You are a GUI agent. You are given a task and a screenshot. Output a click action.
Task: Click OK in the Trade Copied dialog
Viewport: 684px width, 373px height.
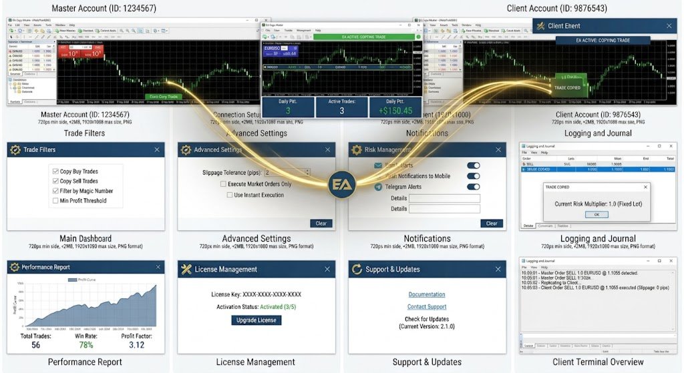596,214
